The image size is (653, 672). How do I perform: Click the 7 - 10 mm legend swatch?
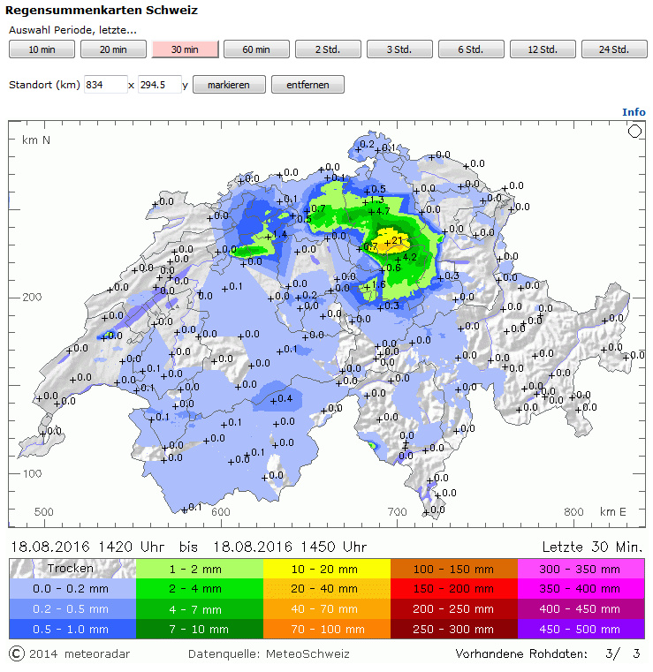point(200,629)
